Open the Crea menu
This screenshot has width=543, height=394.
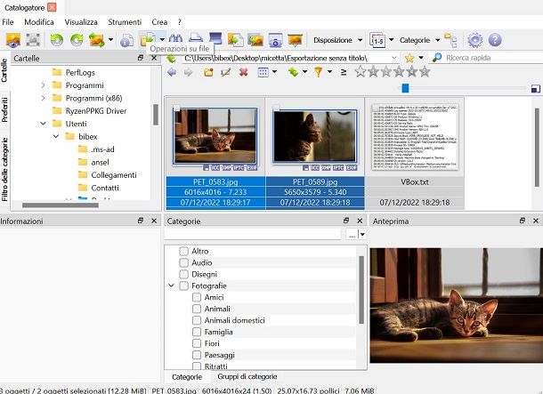[159, 22]
